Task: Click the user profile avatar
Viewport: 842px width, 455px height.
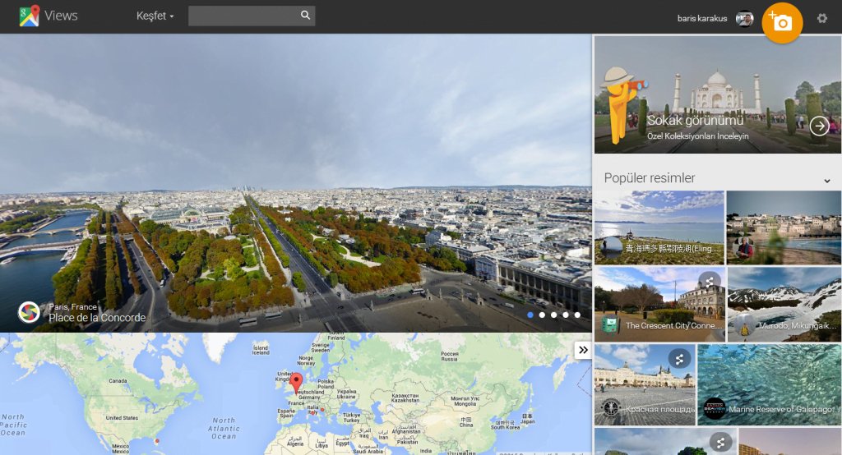Action: 744,19
